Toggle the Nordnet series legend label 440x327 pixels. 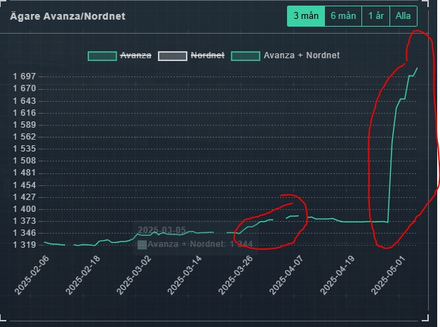pyautogui.click(x=208, y=55)
